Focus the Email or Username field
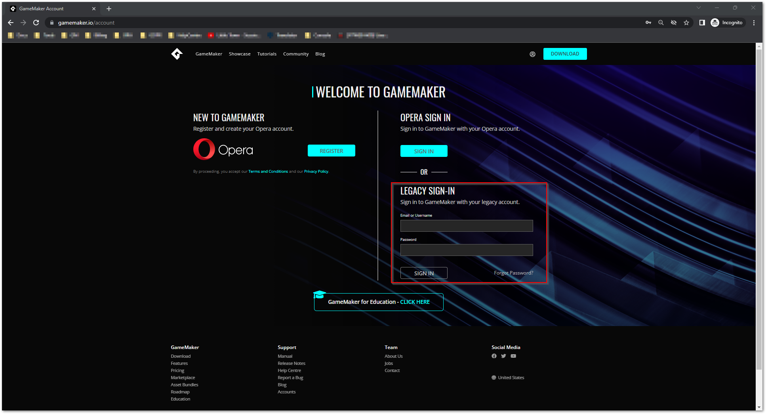 [467, 226]
